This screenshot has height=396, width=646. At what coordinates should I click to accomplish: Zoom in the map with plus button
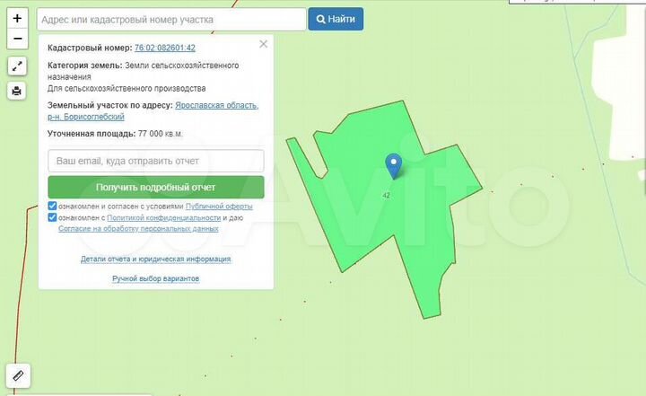tap(17, 19)
